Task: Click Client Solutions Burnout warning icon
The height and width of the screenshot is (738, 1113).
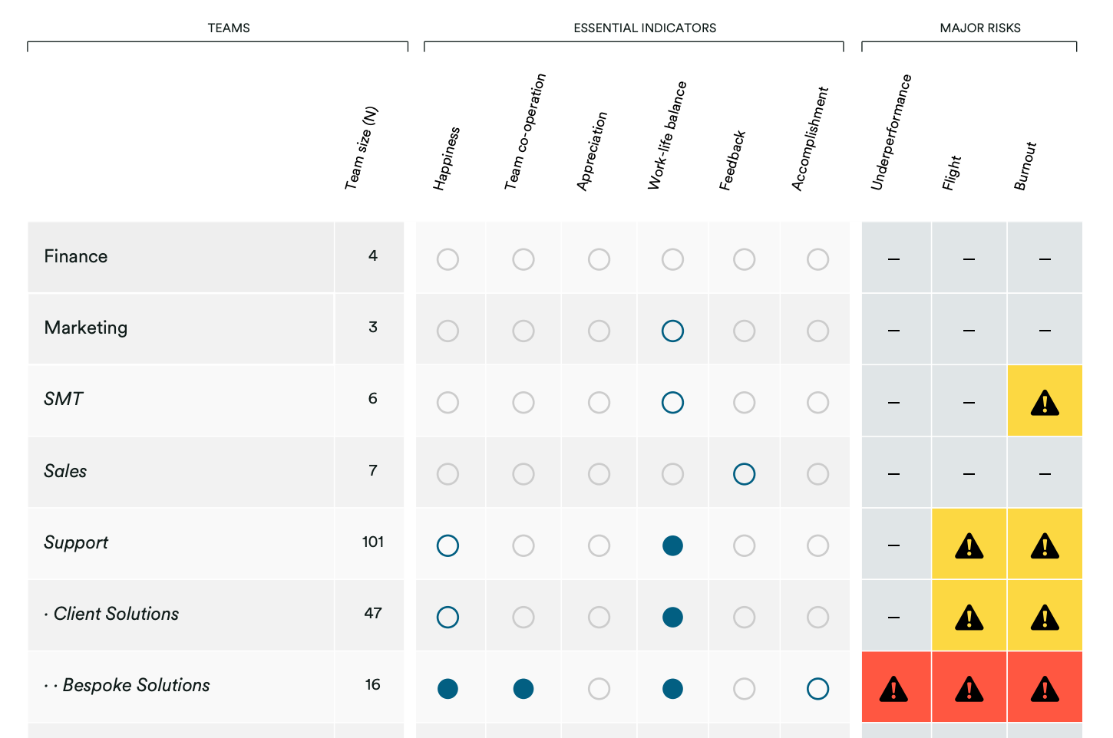Action: (x=1045, y=618)
